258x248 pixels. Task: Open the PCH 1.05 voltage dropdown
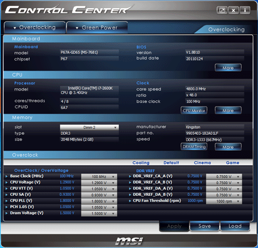click(99, 207)
